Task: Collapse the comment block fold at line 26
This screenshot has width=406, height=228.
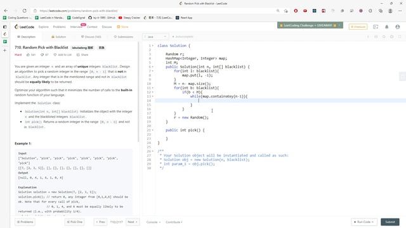Action: [153, 151]
